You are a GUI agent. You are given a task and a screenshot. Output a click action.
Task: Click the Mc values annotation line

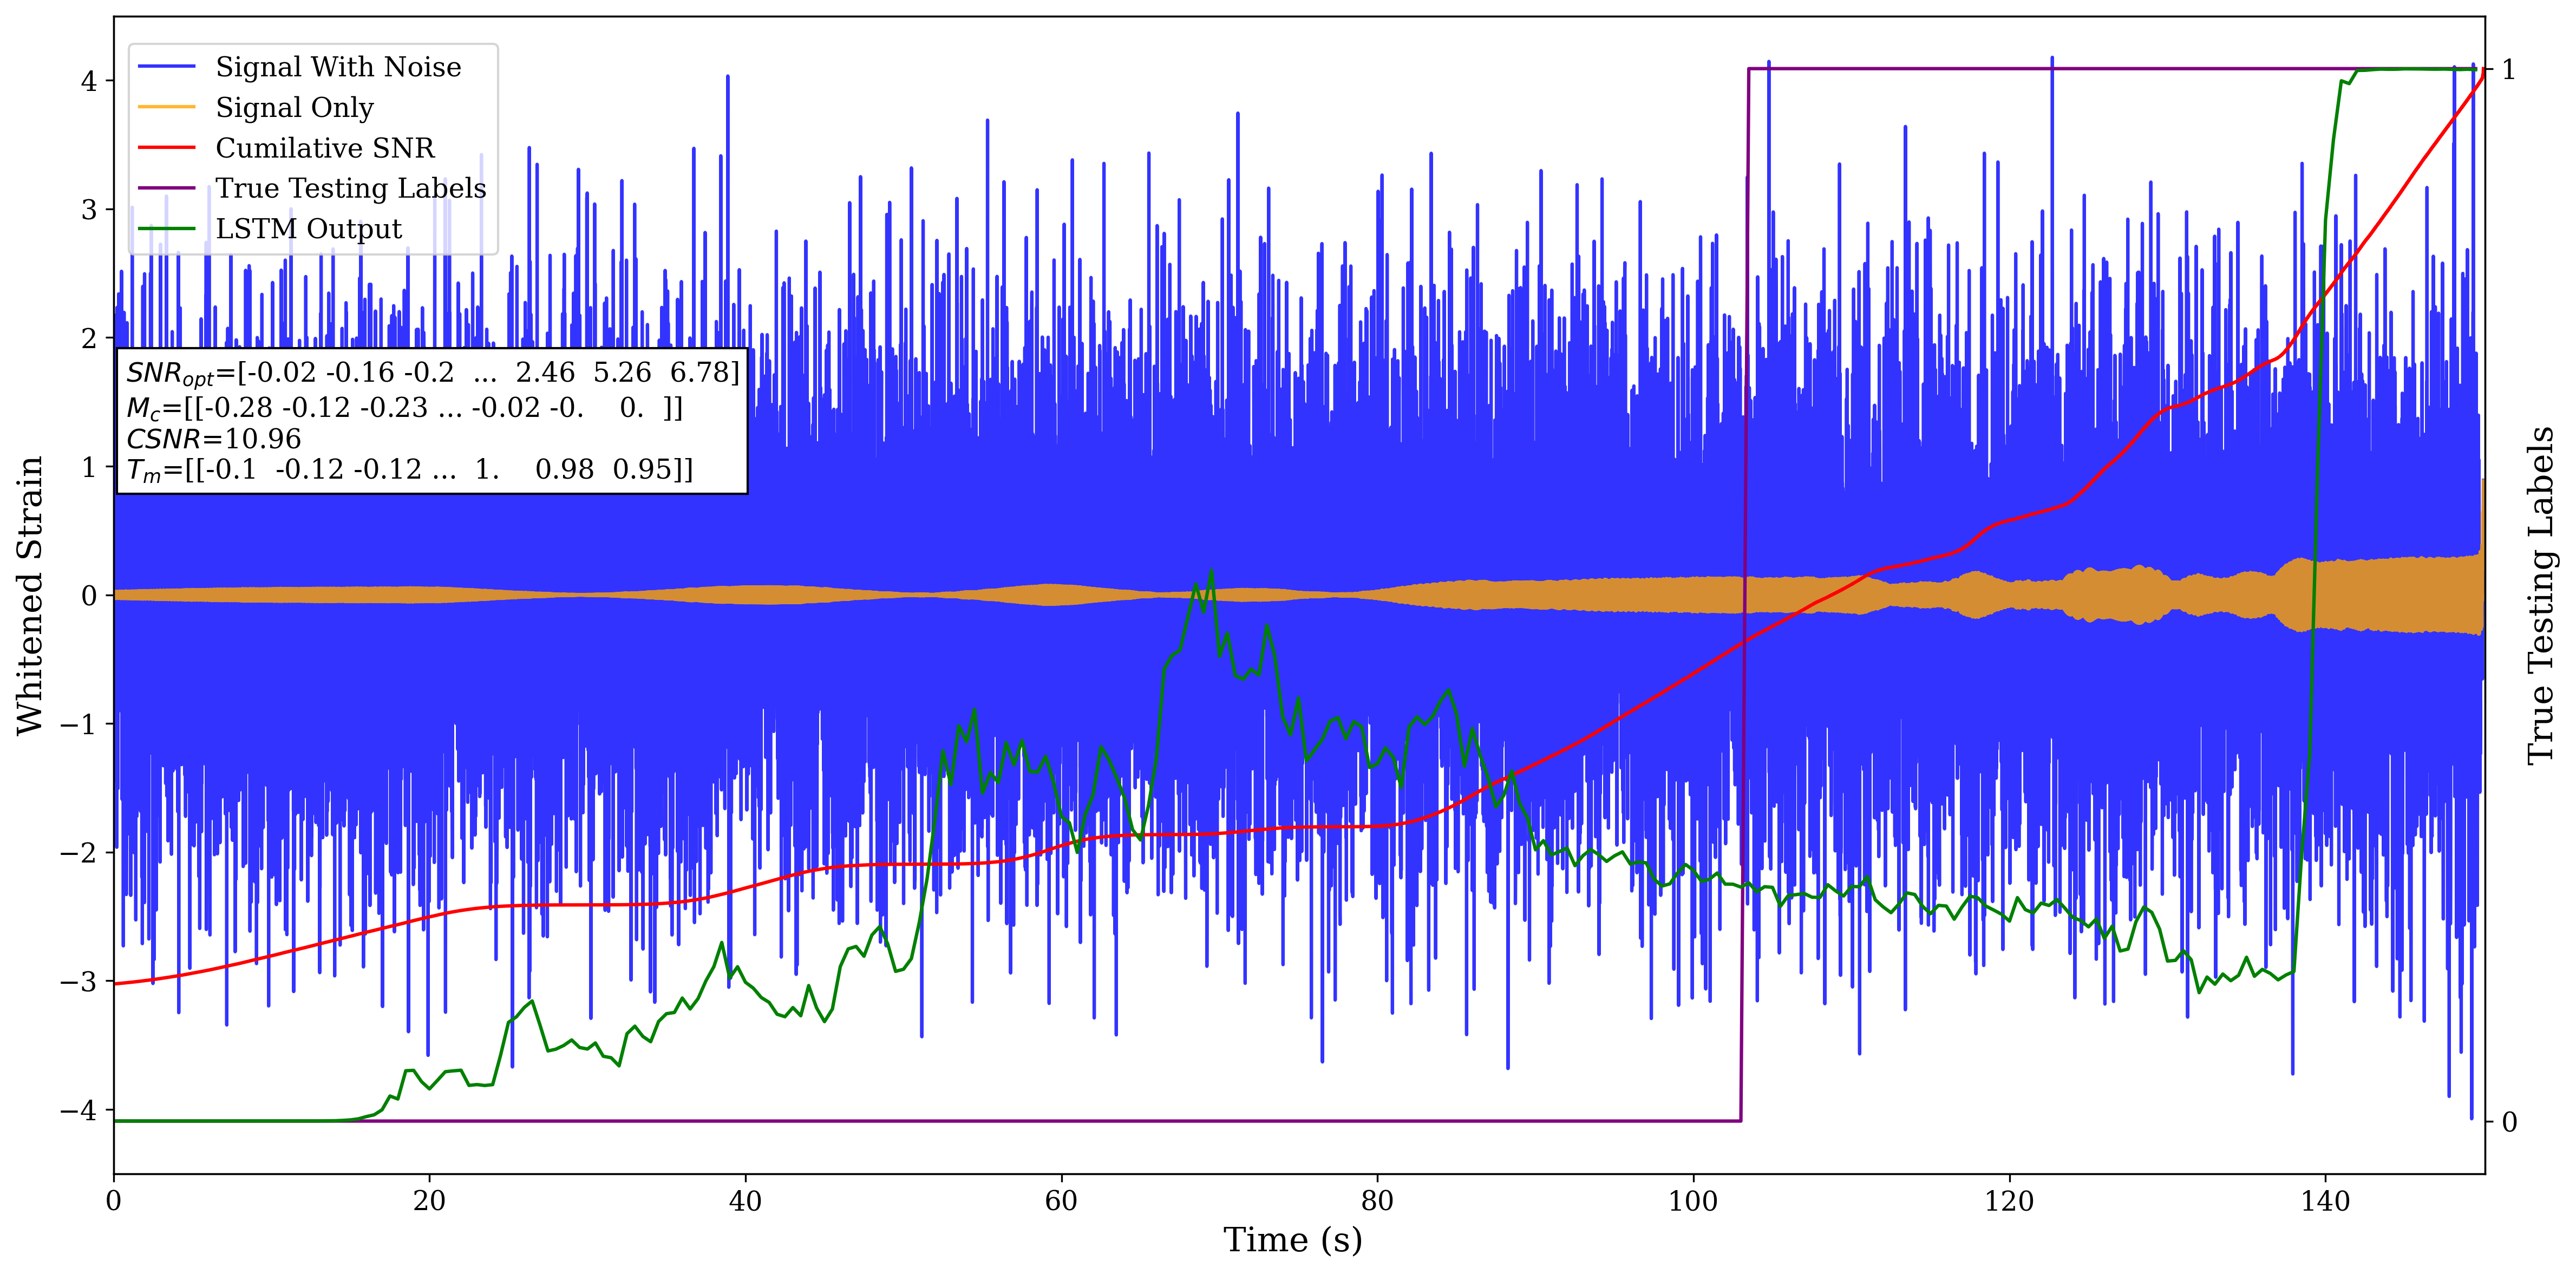click(x=404, y=408)
